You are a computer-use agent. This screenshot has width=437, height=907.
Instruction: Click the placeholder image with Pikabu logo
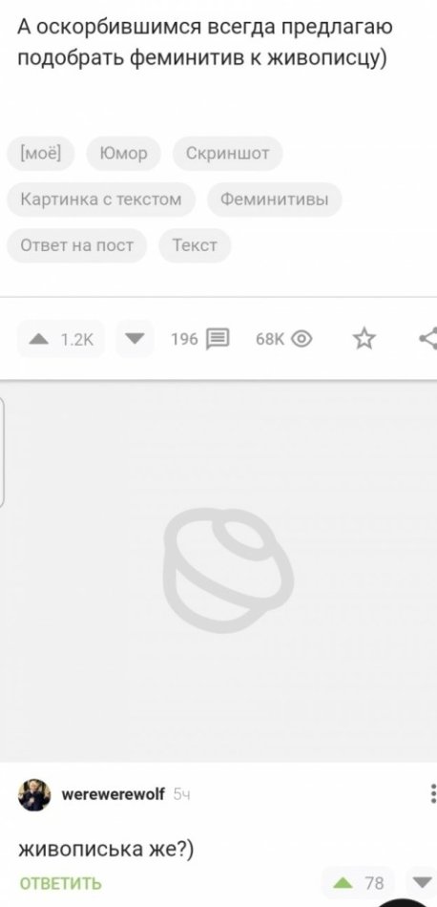(x=219, y=572)
